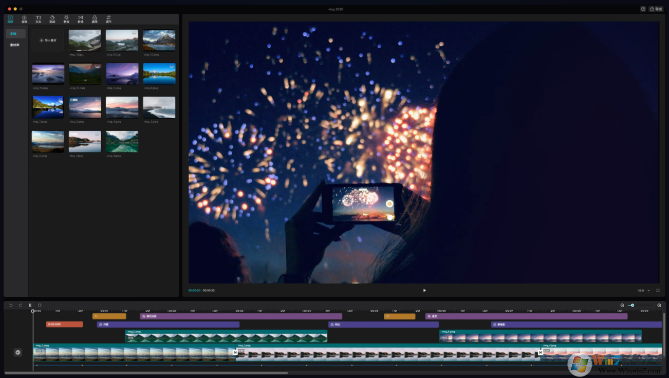Select the vlog_13.jpg thumbnail
The width and height of the screenshot is (669, 378).
tap(122, 40)
